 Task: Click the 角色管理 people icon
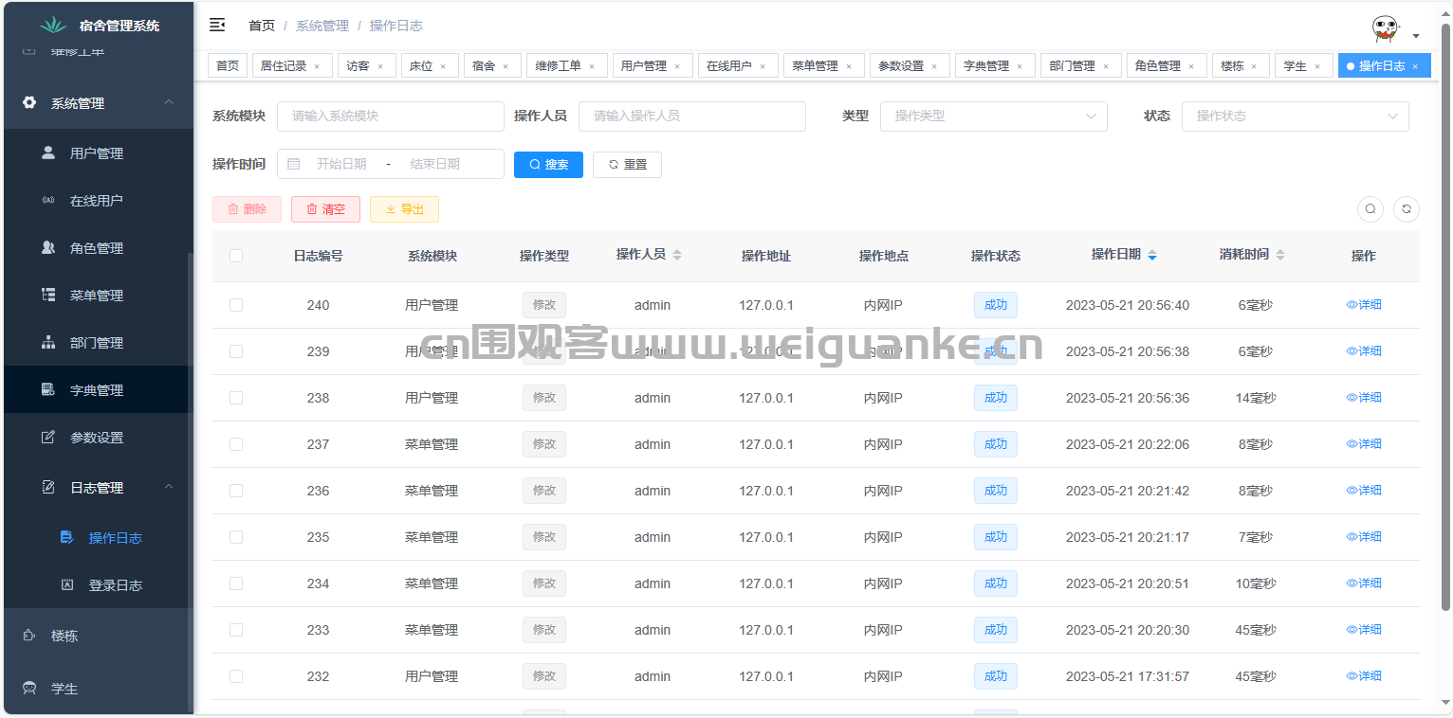tap(48, 247)
